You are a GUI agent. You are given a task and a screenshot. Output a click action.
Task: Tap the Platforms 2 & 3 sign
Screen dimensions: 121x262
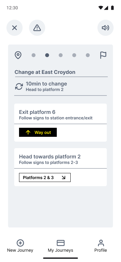click(45, 177)
